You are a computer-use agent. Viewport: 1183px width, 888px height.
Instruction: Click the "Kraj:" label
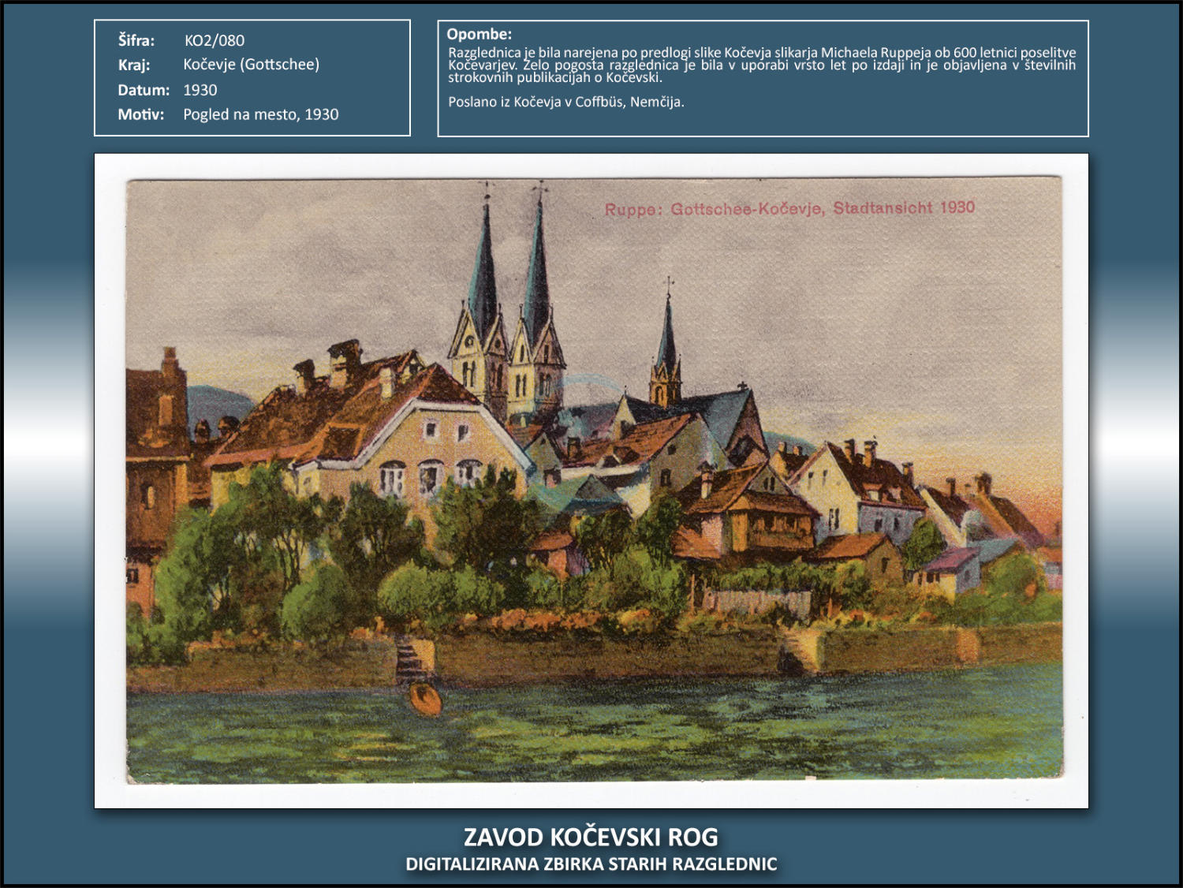pos(134,65)
